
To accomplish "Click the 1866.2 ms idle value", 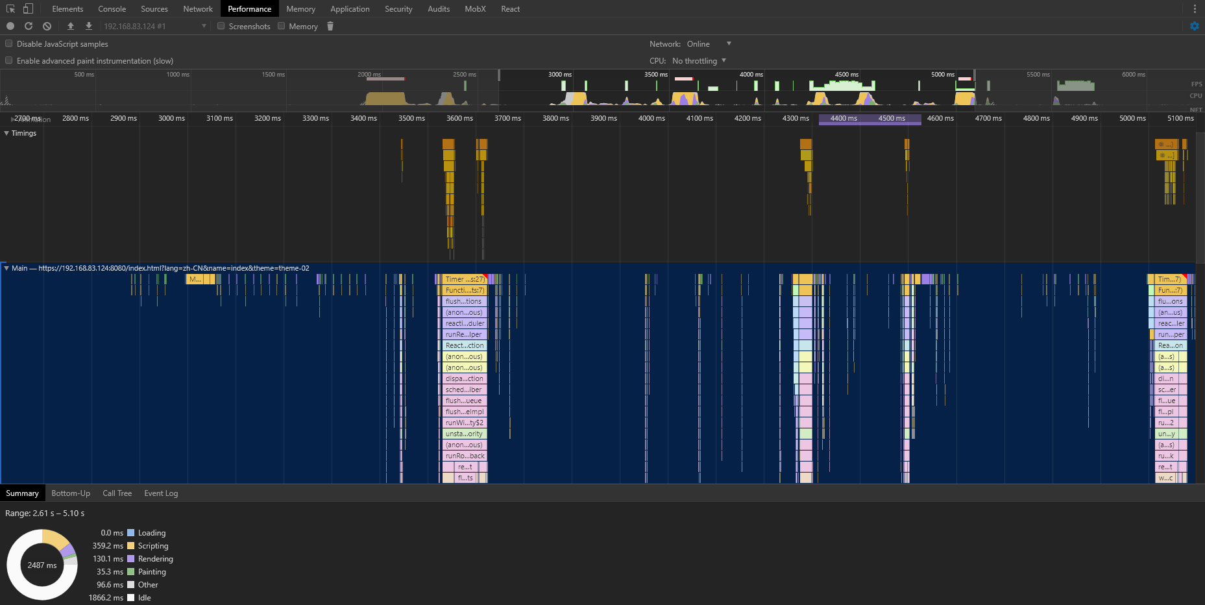I will click(x=106, y=598).
